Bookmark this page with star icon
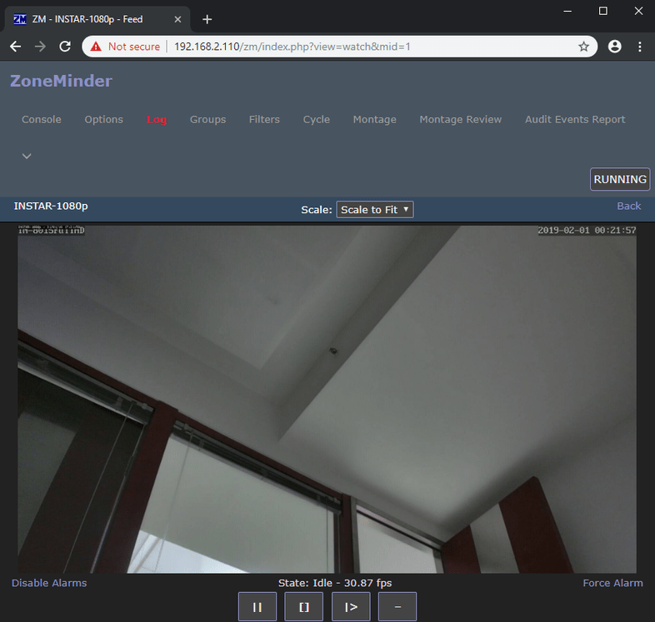The height and width of the screenshot is (622, 655). point(584,47)
